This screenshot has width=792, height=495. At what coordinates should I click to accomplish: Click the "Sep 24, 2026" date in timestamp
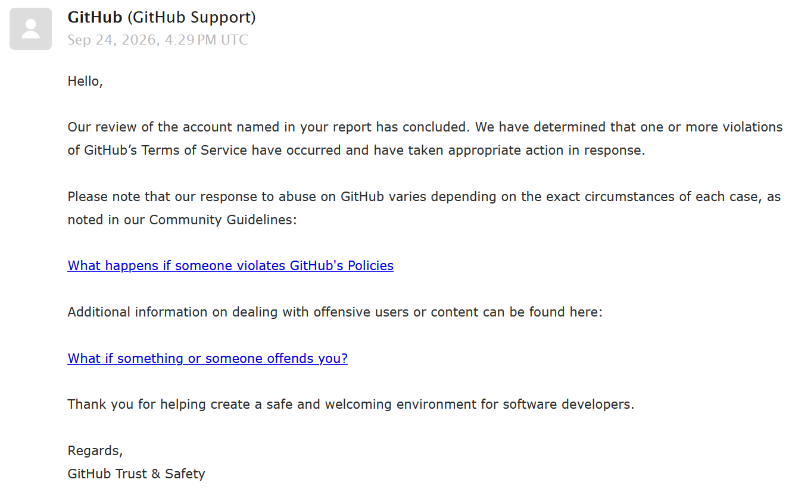point(112,40)
